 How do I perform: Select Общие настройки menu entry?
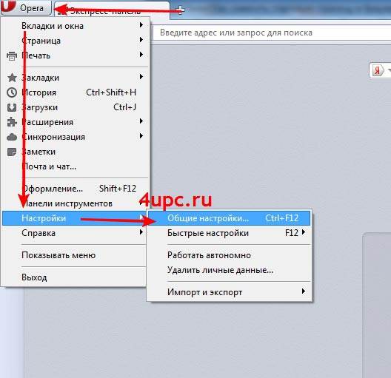[230, 218]
